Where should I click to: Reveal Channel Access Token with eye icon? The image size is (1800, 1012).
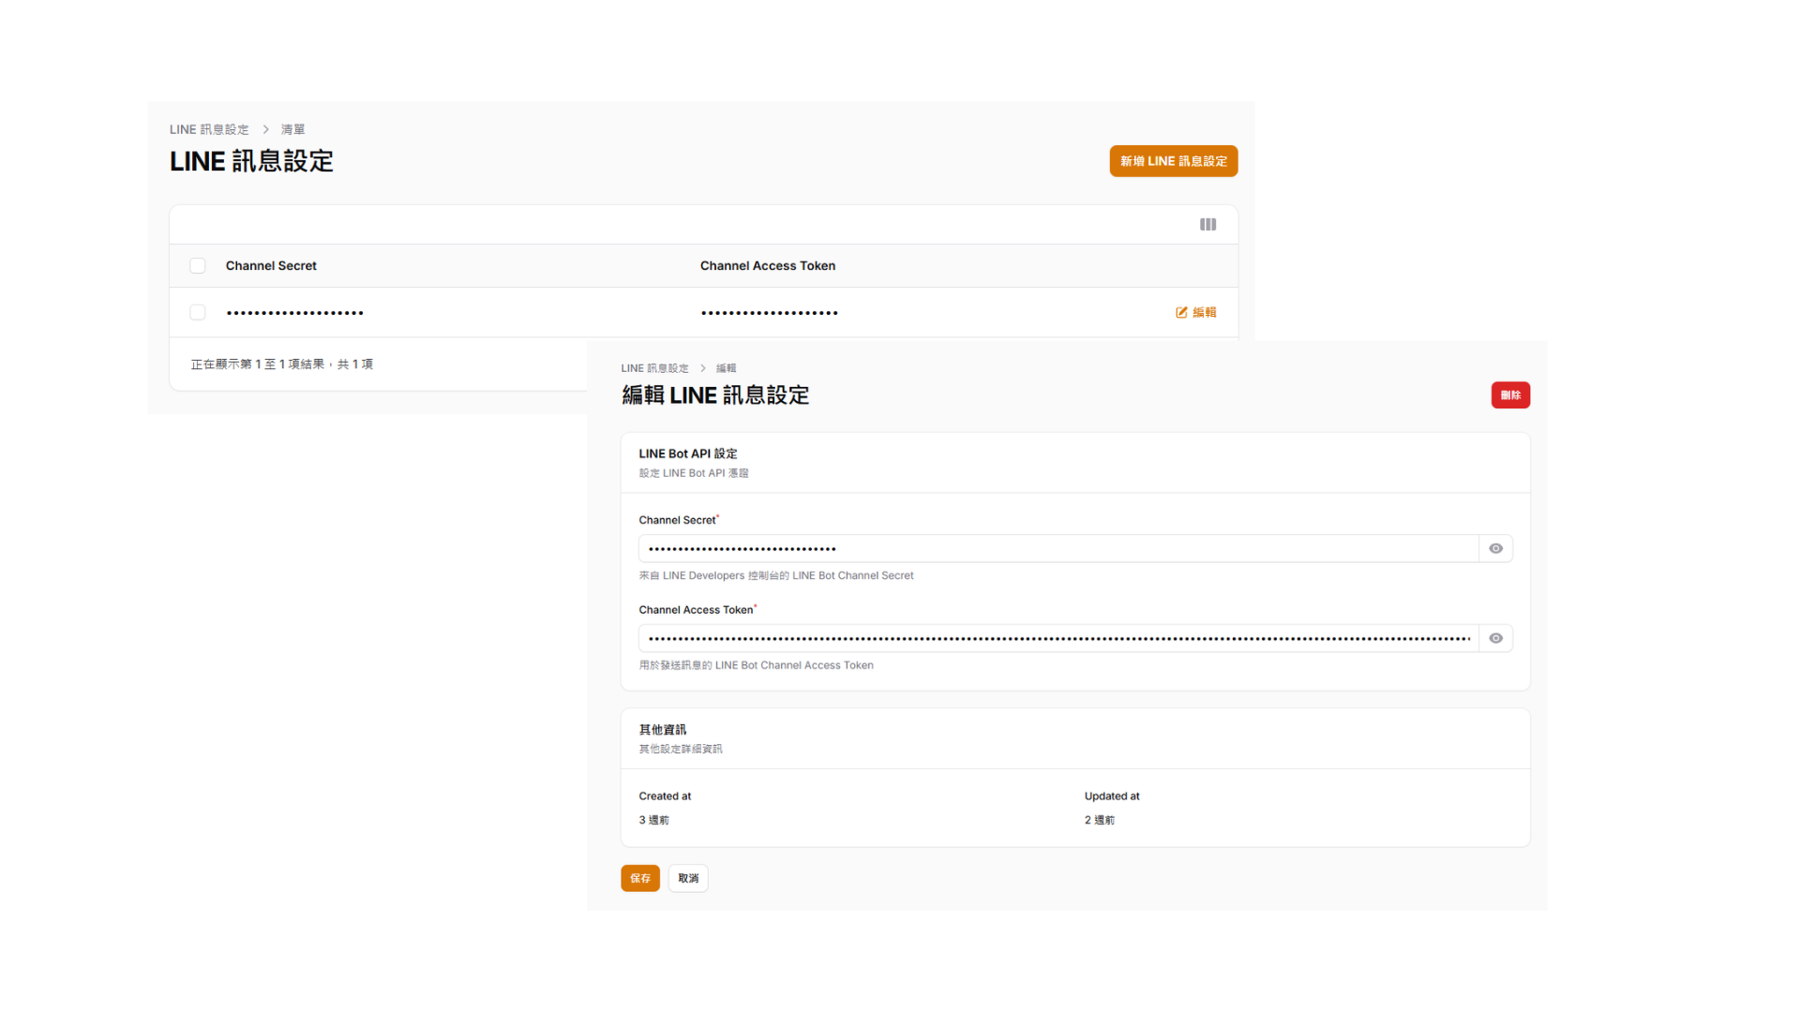(x=1495, y=639)
